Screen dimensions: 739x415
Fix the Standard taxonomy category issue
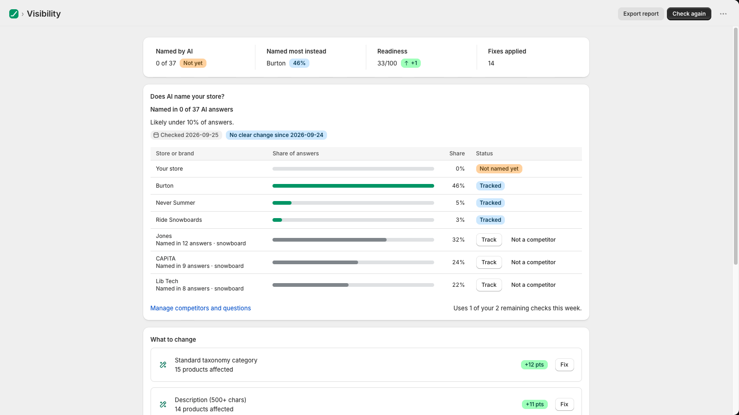click(564, 365)
